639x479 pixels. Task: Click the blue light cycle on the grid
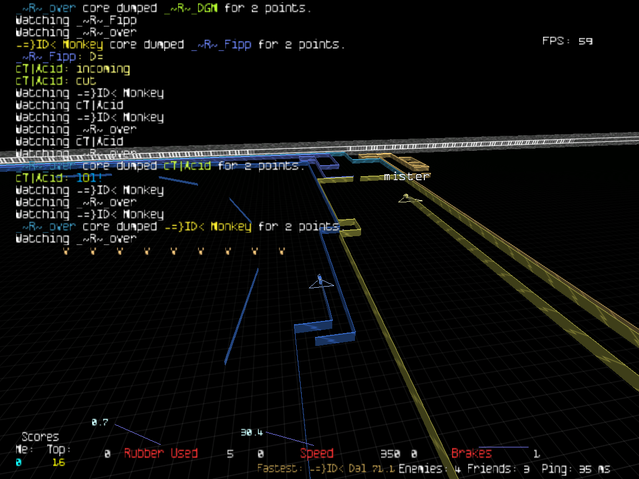[321, 281]
